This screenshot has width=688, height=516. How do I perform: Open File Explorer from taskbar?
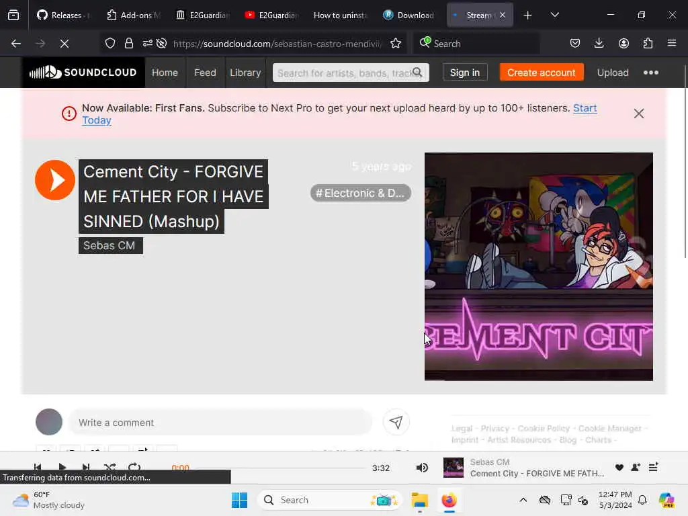click(420, 500)
